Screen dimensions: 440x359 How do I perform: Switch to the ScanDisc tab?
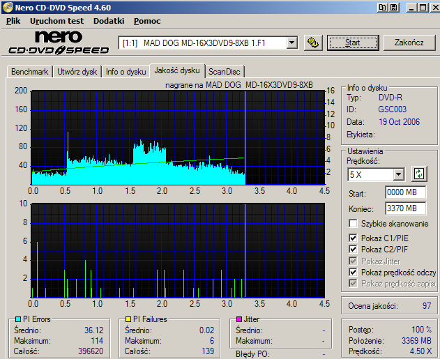(225, 72)
